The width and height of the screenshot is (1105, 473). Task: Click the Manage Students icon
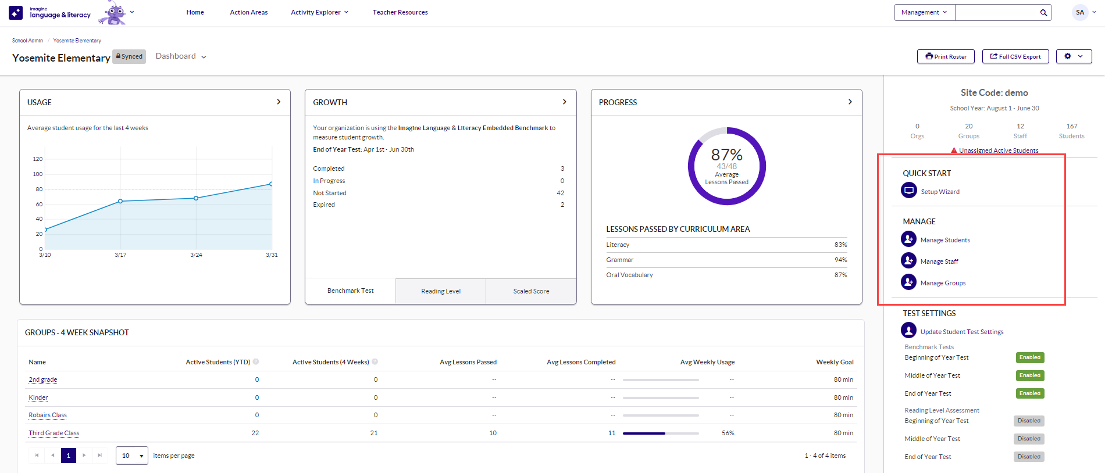point(908,239)
